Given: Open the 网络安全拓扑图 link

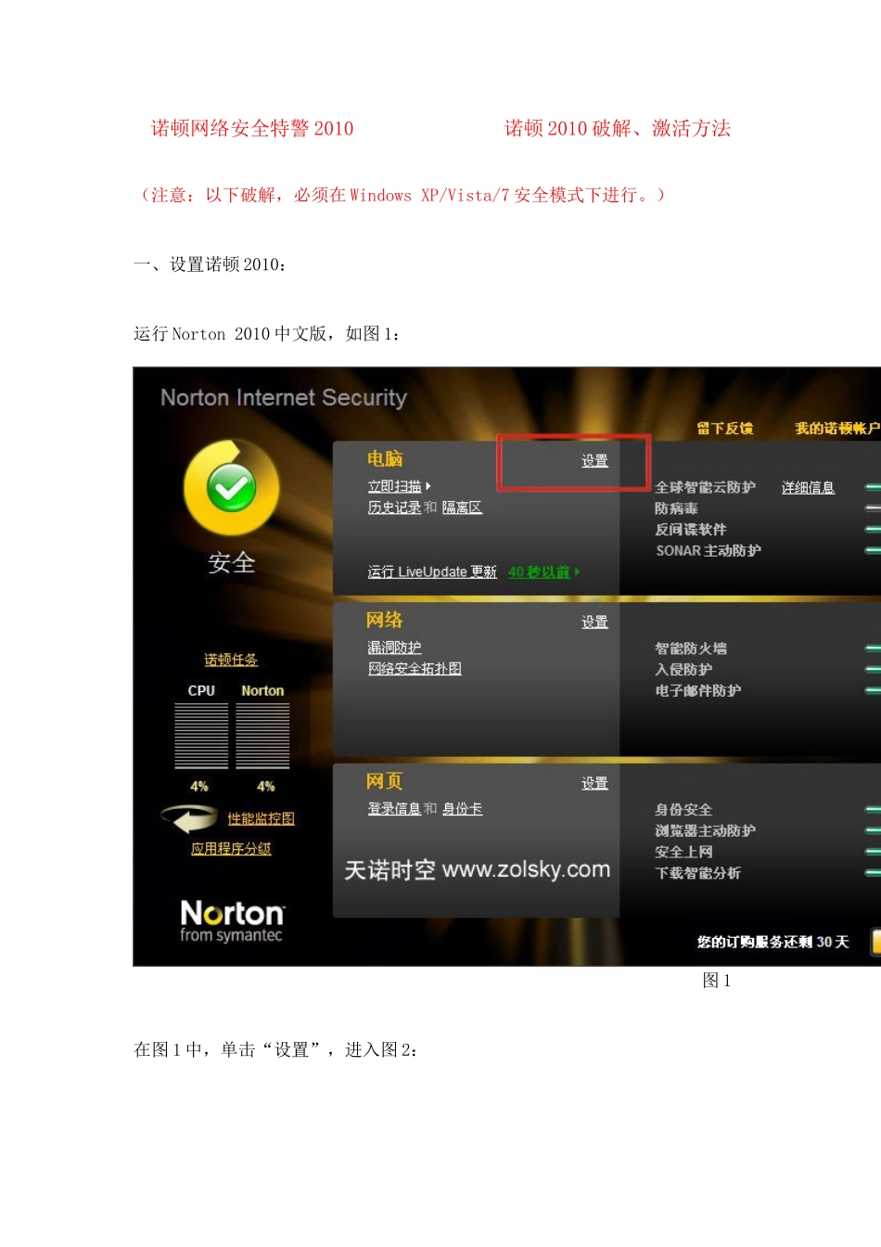Looking at the screenshot, I should point(415,669).
